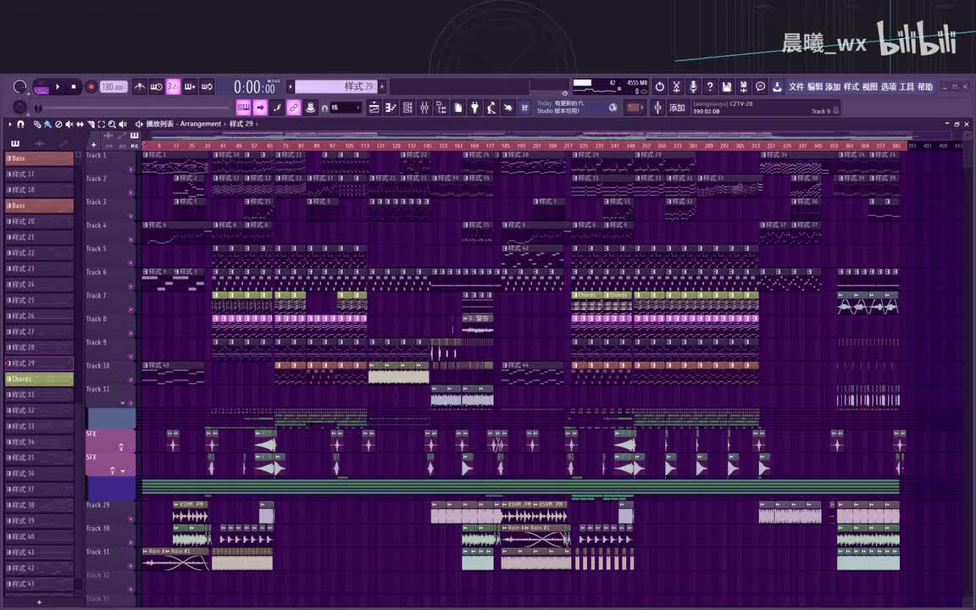The width and height of the screenshot is (976, 610).
Task: Select the playlist select tool
Action: (102, 124)
